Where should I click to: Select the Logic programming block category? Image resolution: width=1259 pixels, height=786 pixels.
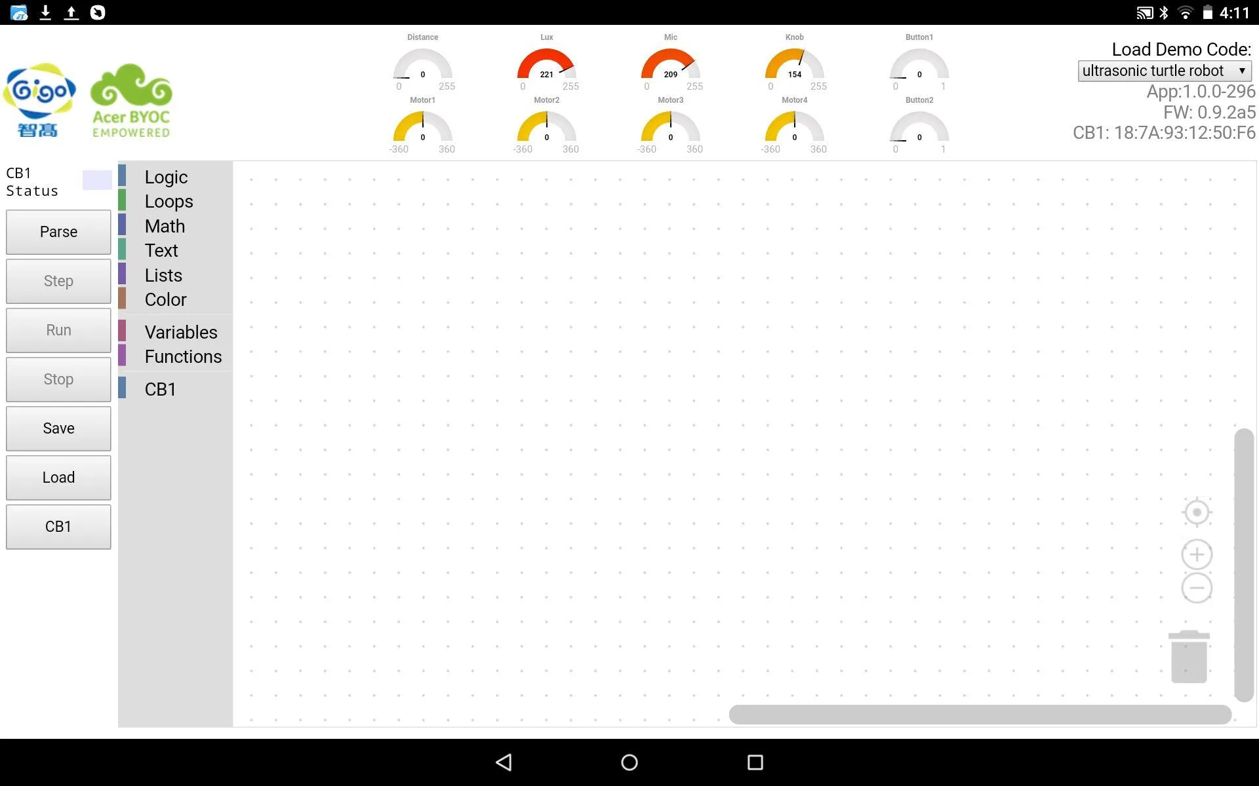tap(165, 177)
